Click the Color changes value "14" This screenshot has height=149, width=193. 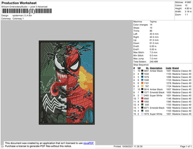[151, 25]
